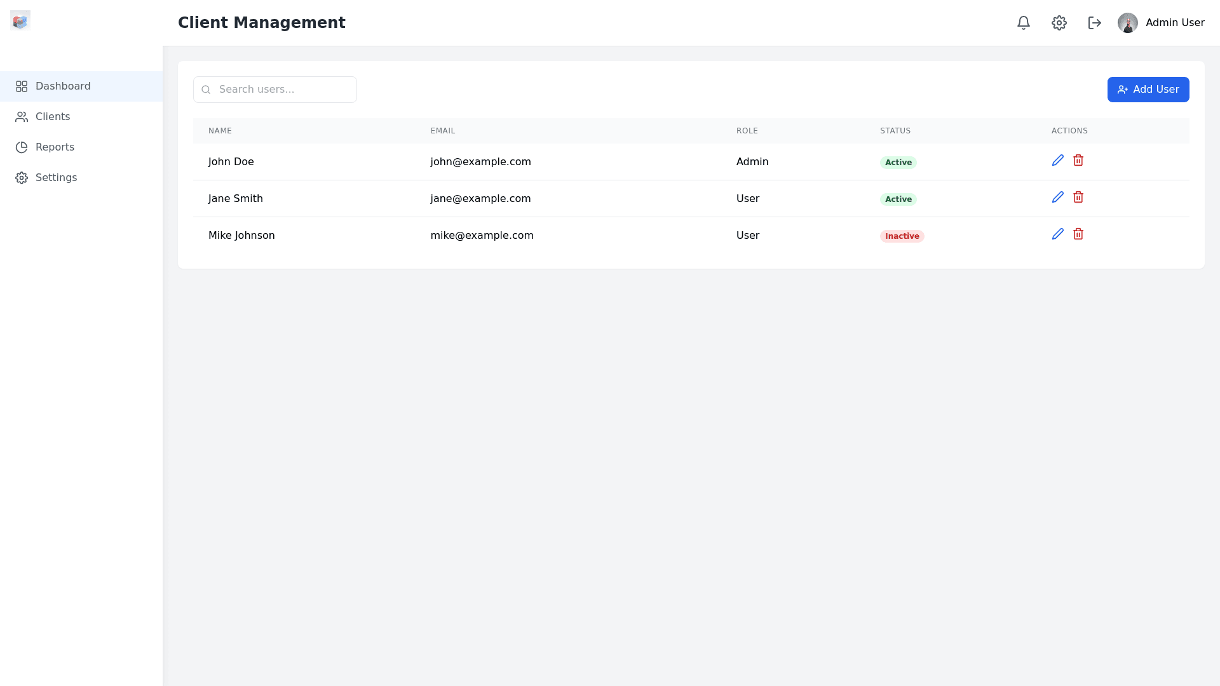Click the logout icon next to Admin User
Screen dimensions: 1220x686
[x=1094, y=22]
